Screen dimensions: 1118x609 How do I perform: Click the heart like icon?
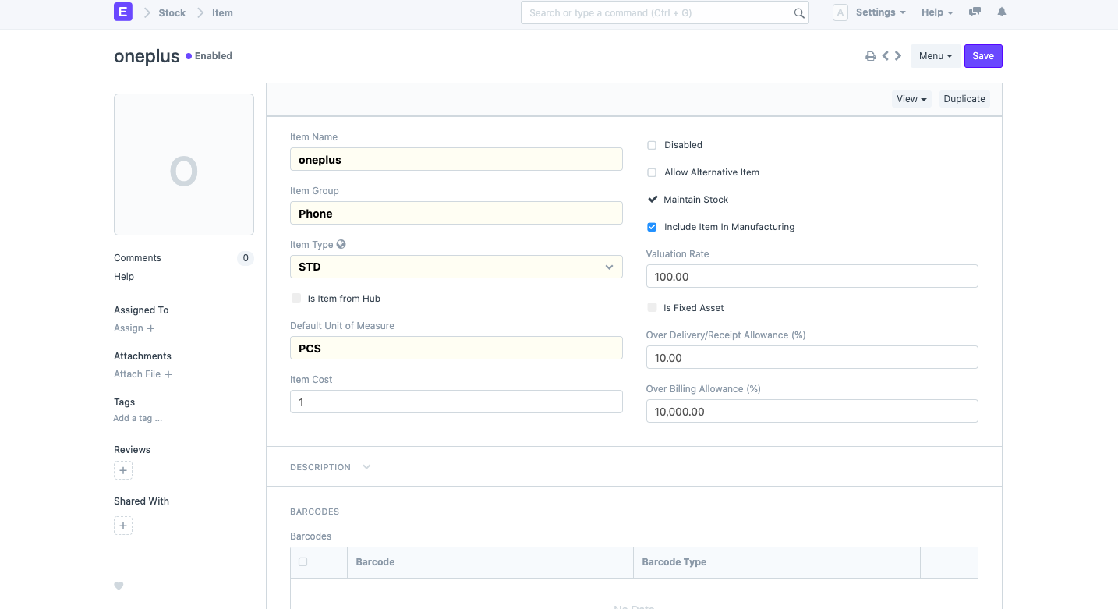(119, 586)
